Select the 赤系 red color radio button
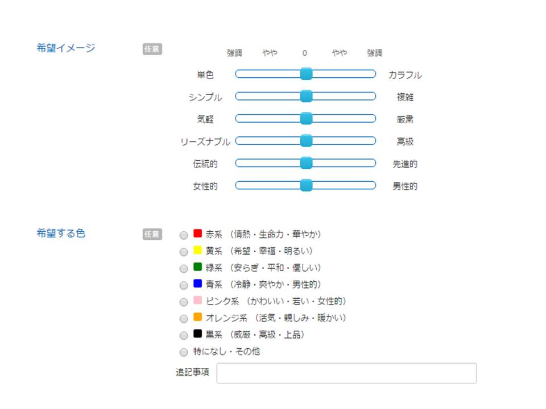This screenshot has height=409, width=546. (x=184, y=235)
